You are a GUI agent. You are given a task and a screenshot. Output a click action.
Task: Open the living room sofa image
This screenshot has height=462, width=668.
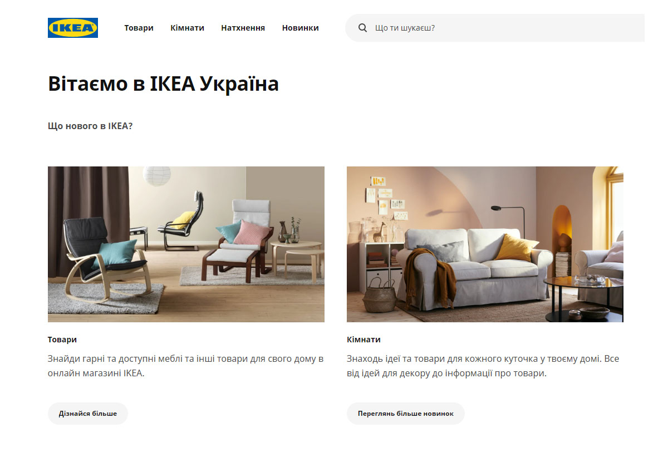tap(485, 244)
